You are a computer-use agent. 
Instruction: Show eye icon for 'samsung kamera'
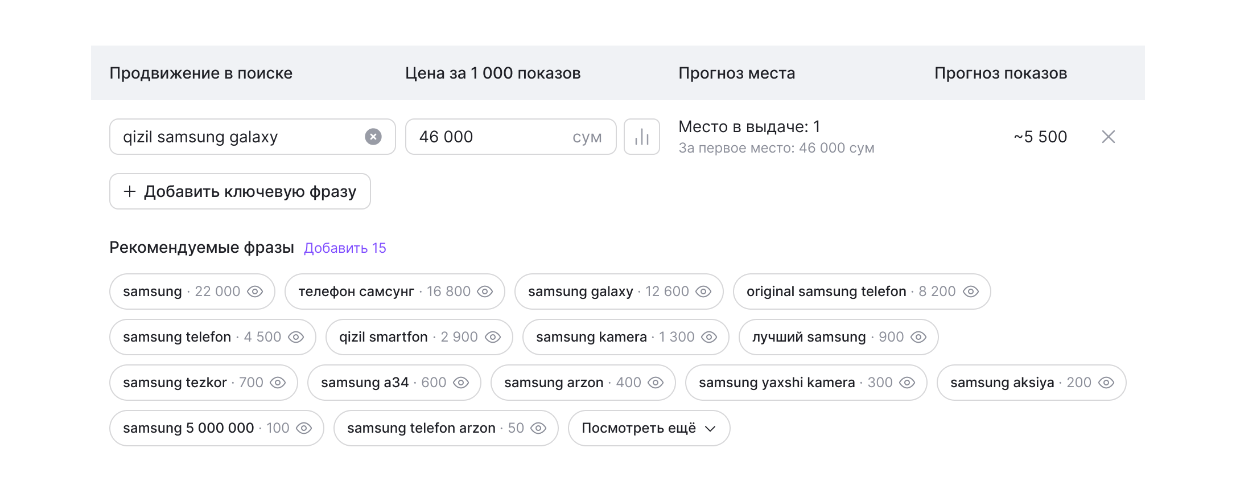pos(709,337)
